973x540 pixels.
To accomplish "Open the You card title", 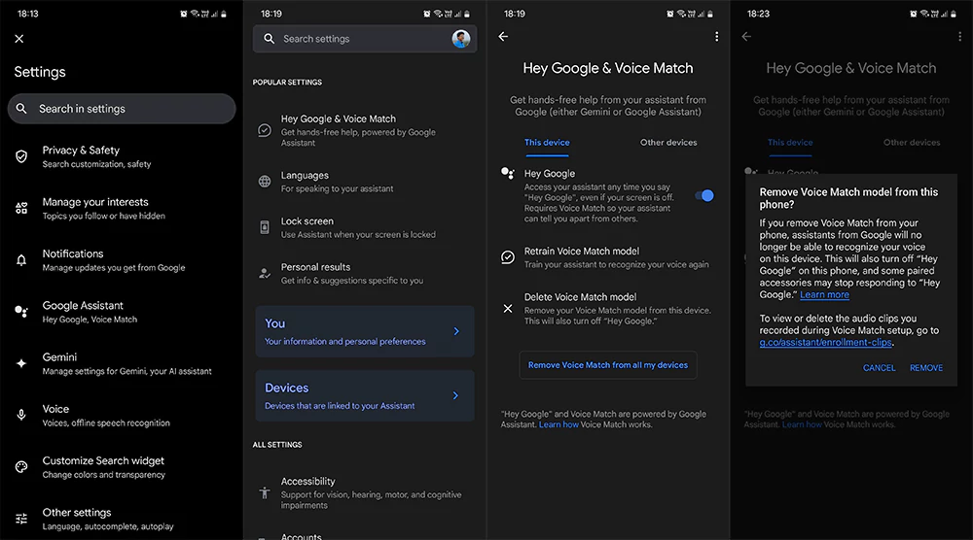I will 275,323.
